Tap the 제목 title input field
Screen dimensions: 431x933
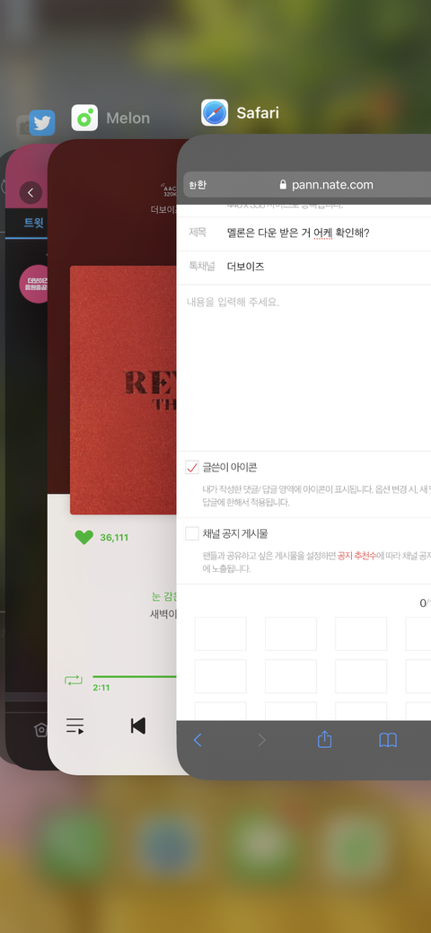pos(329,233)
